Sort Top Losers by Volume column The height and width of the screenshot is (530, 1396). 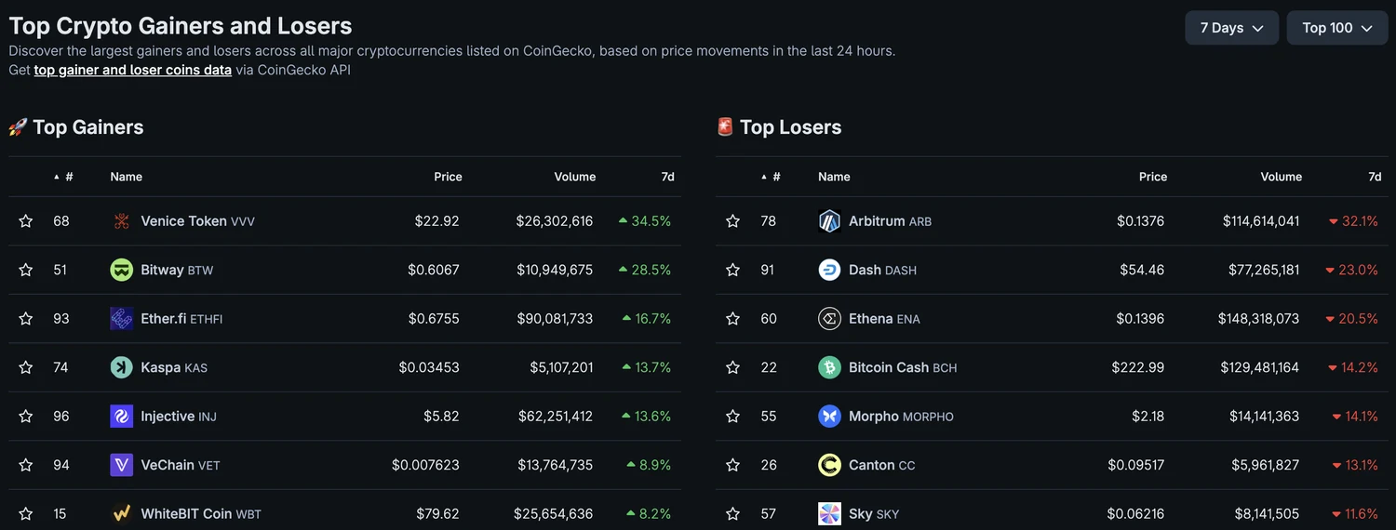[x=1282, y=177]
